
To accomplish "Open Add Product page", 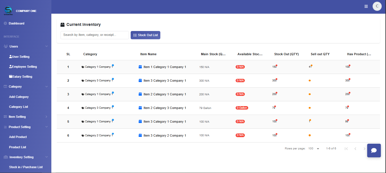I will click(18, 137).
